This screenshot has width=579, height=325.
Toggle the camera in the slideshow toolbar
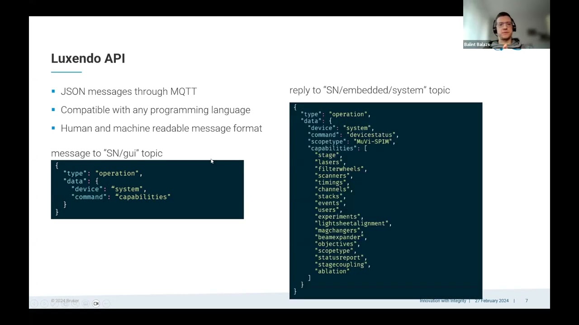tap(96, 304)
